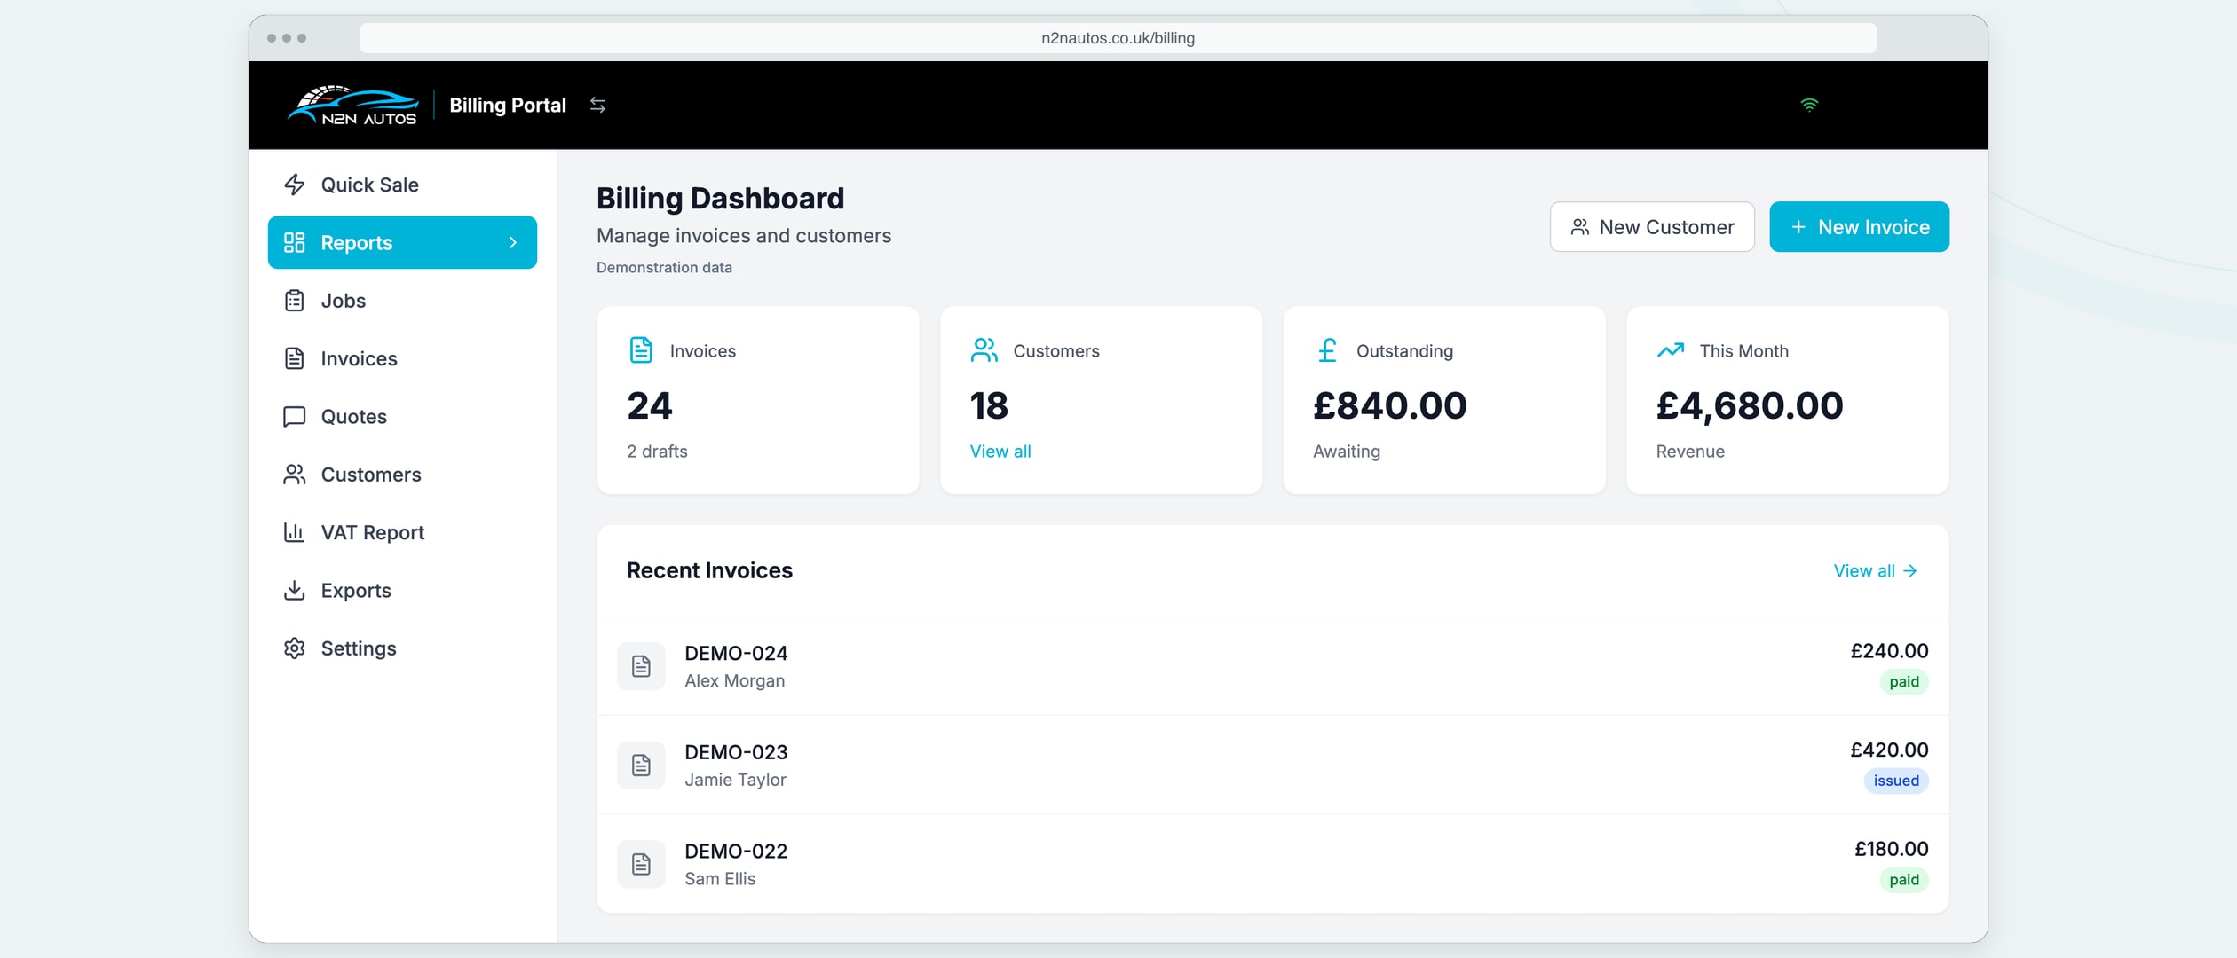Go to Jobs in sidebar
The image size is (2237, 958).
[402, 301]
